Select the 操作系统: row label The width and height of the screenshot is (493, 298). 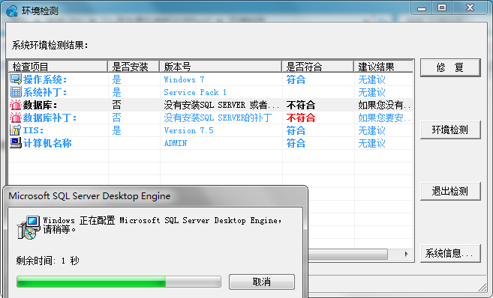44,79
